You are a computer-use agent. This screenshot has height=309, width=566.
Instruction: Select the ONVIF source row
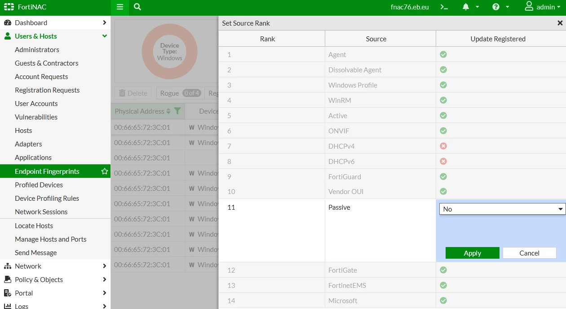392,131
